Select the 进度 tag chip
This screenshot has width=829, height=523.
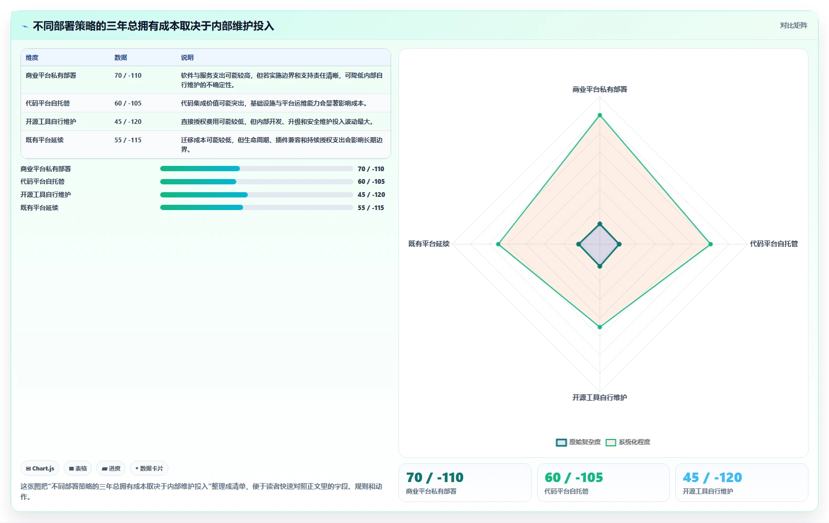pyautogui.click(x=111, y=468)
